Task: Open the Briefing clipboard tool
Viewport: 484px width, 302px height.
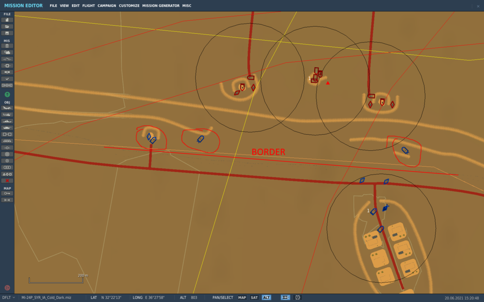Action: (x=7, y=46)
